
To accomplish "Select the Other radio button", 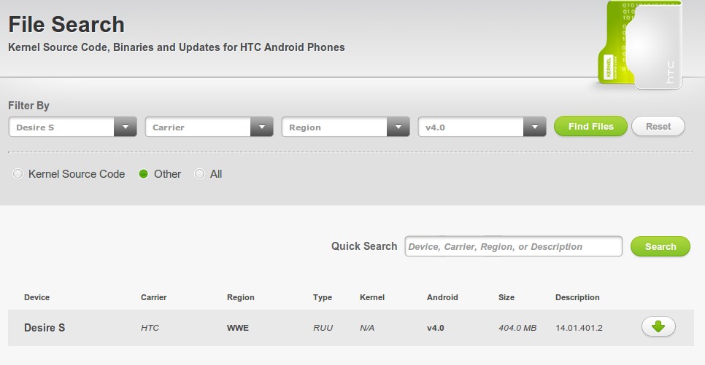I will pos(144,173).
